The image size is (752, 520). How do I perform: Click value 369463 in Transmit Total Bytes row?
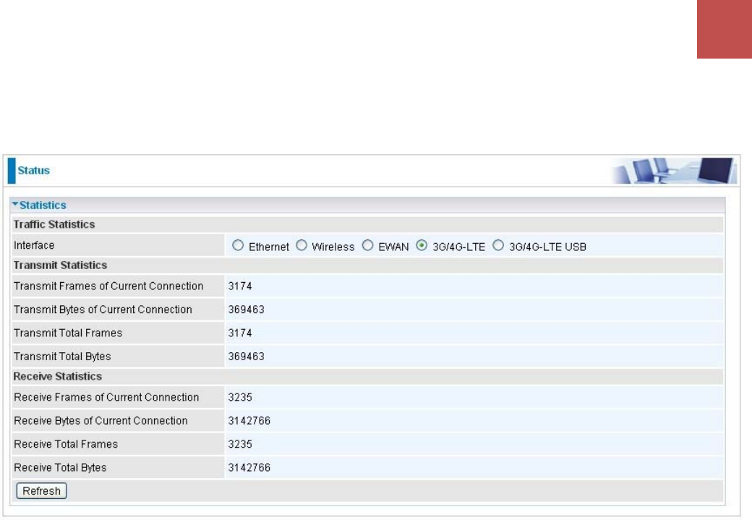tap(247, 357)
